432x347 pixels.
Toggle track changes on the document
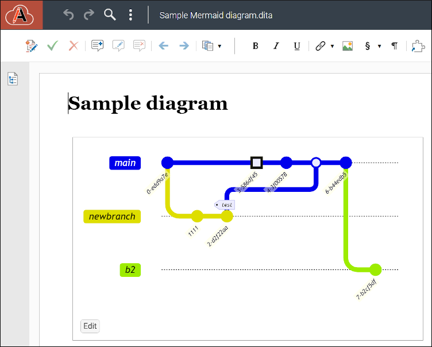pos(32,46)
